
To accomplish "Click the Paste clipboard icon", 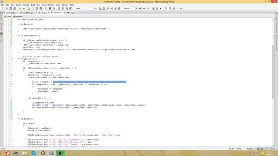I will 37,9.
